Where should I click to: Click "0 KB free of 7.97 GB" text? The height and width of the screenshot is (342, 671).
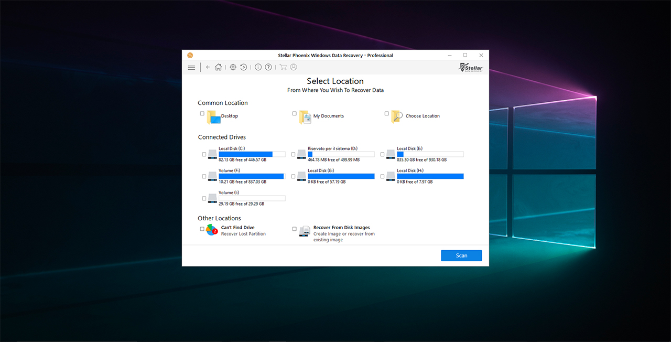pyautogui.click(x=415, y=182)
